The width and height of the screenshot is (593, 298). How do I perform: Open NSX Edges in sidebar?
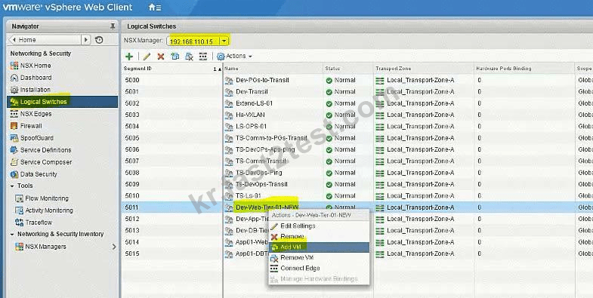coord(36,114)
